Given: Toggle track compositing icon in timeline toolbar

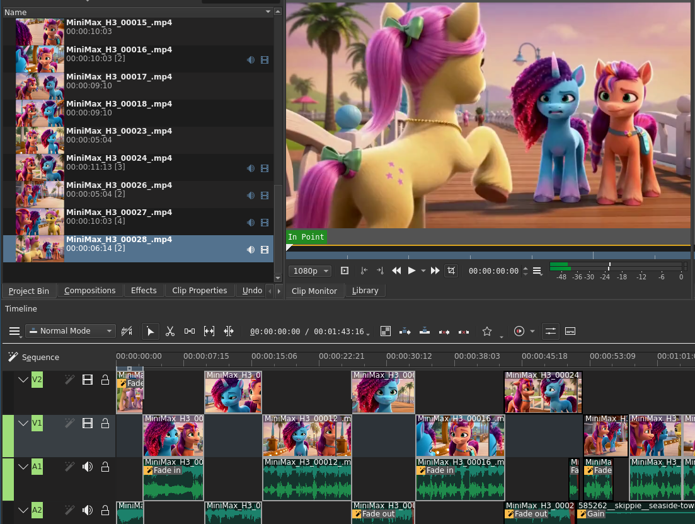Looking at the screenshot, I should tap(385, 332).
